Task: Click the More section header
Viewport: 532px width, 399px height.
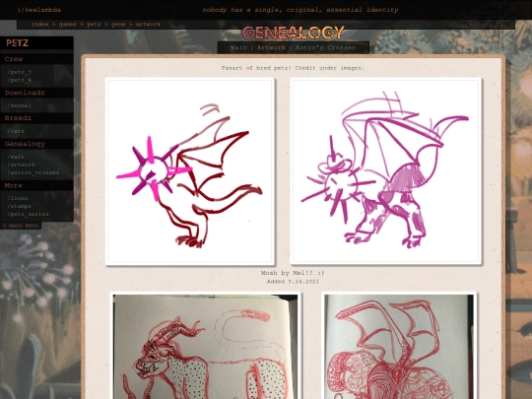Action: click(x=37, y=185)
